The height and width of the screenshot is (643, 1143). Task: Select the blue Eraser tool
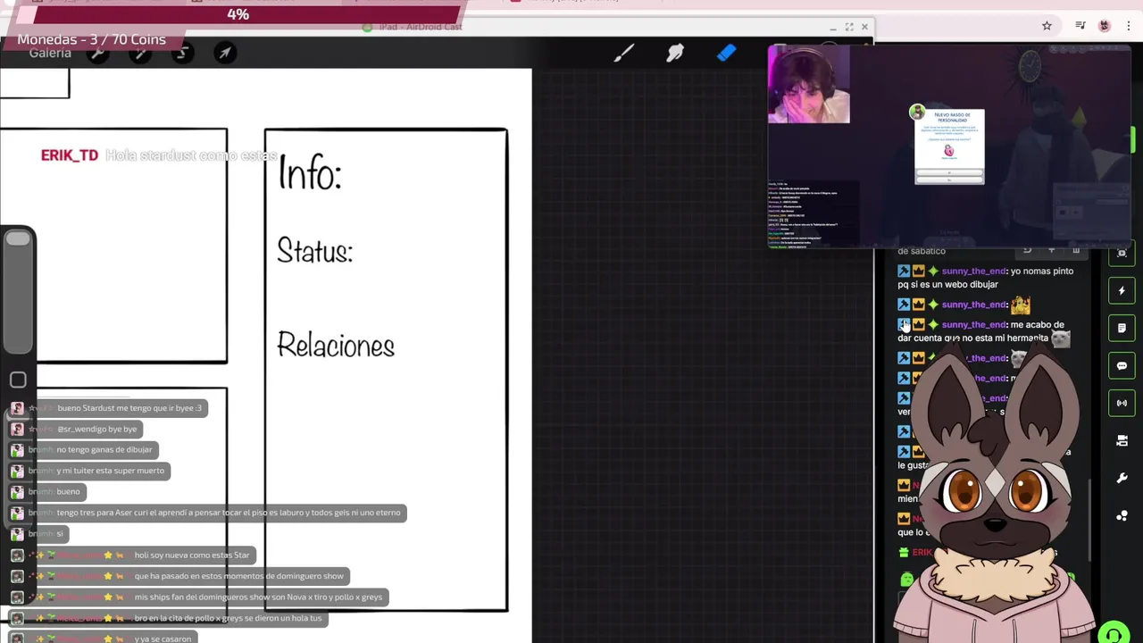pos(726,54)
